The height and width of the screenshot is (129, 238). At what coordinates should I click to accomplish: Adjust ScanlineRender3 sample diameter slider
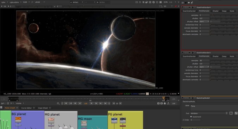[224, 73]
